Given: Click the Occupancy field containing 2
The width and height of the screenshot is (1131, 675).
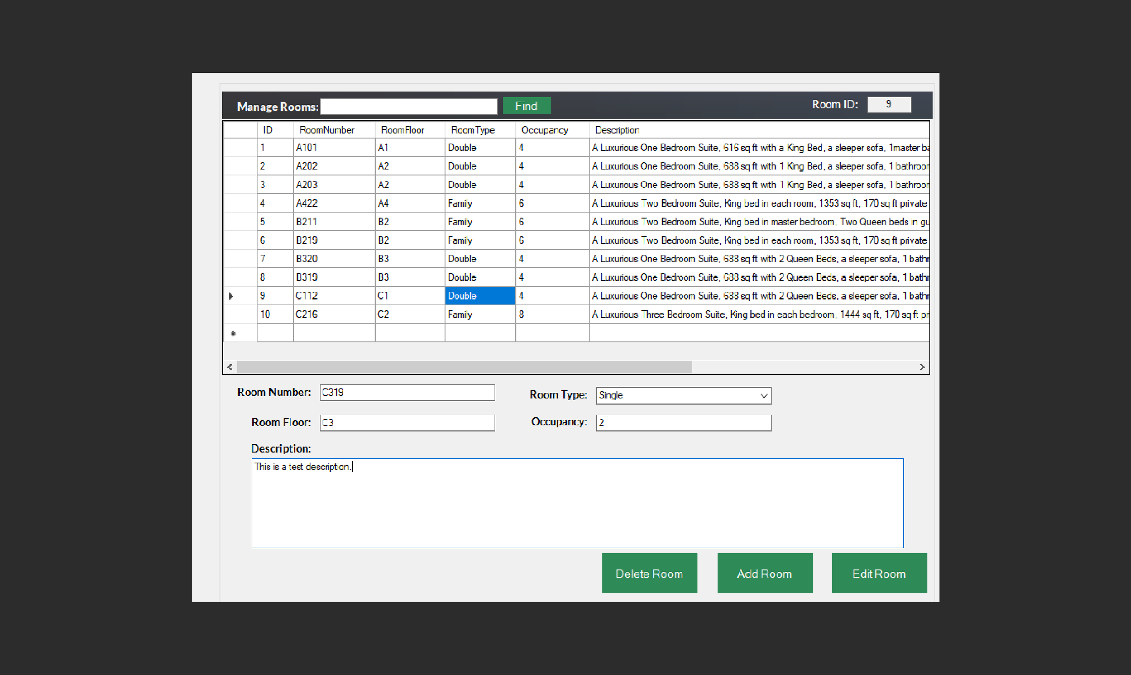Looking at the screenshot, I should [683, 423].
